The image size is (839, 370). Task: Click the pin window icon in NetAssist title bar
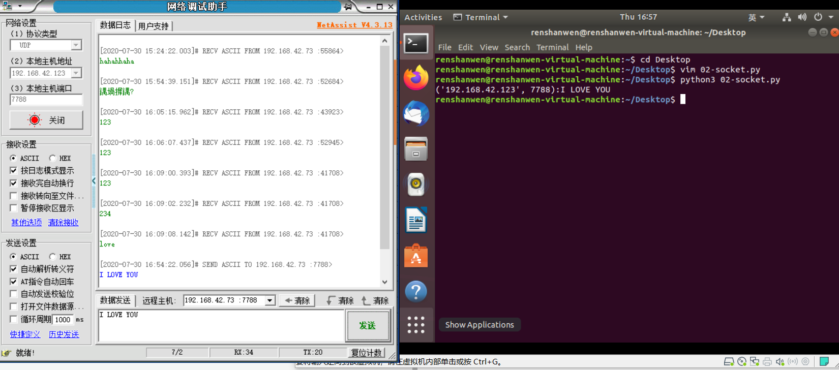tap(348, 7)
